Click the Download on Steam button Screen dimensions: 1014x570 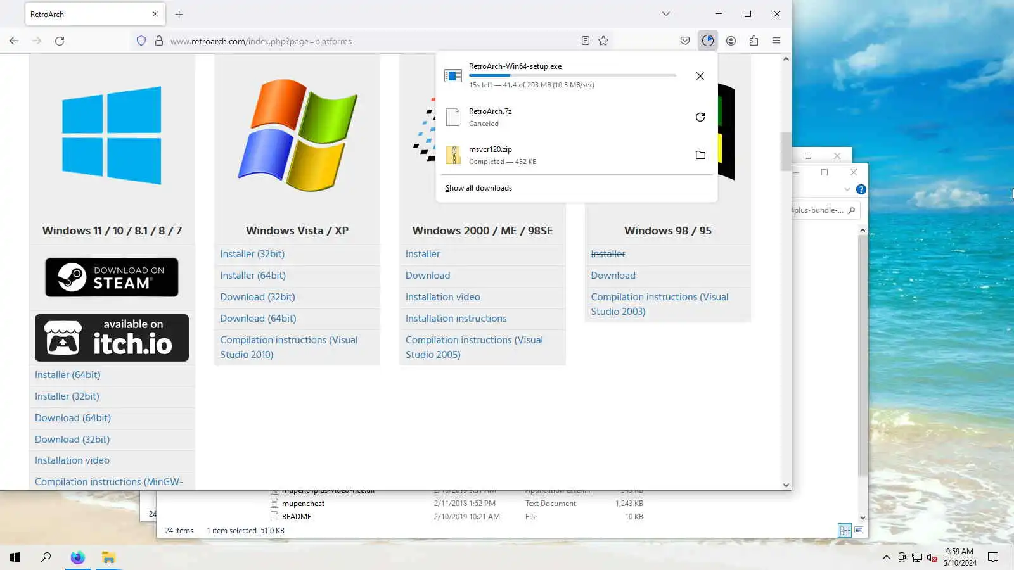(x=112, y=277)
